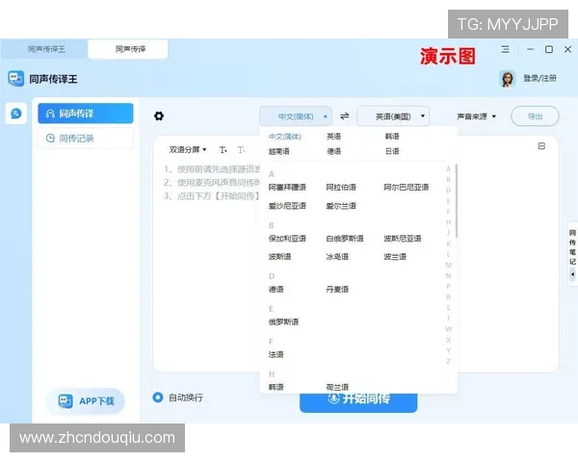Click the translation icon in left sidebar
Screen dimensions: 578x462
pos(15,114)
